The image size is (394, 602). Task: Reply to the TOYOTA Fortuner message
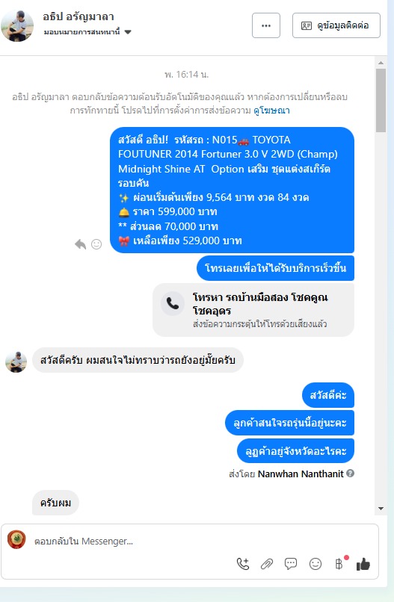click(x=80, y=244)
